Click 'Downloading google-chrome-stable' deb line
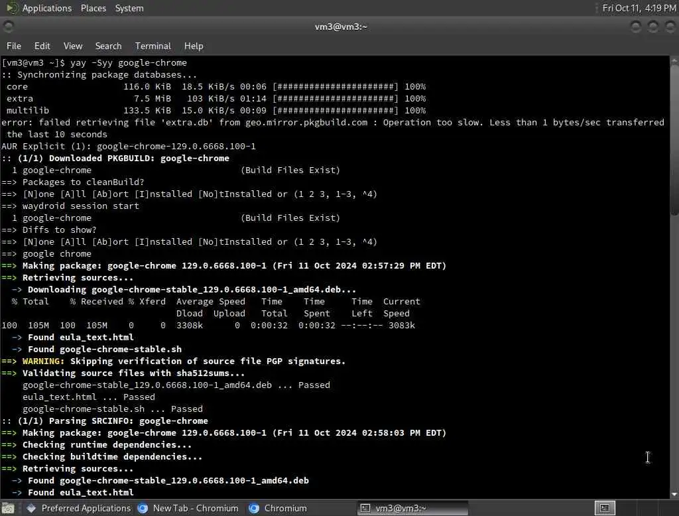This screenshot has width=679, height=516. click(184, 289)
